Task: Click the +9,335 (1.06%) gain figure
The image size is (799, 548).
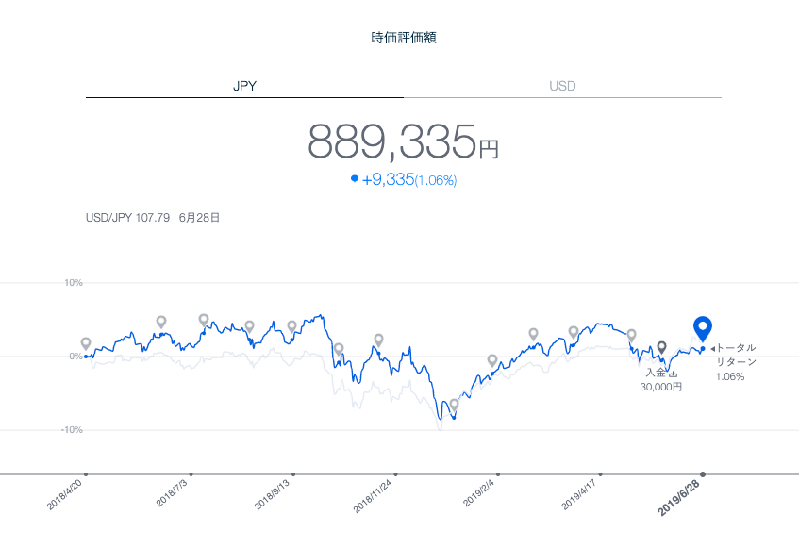Action: [408, 179]
